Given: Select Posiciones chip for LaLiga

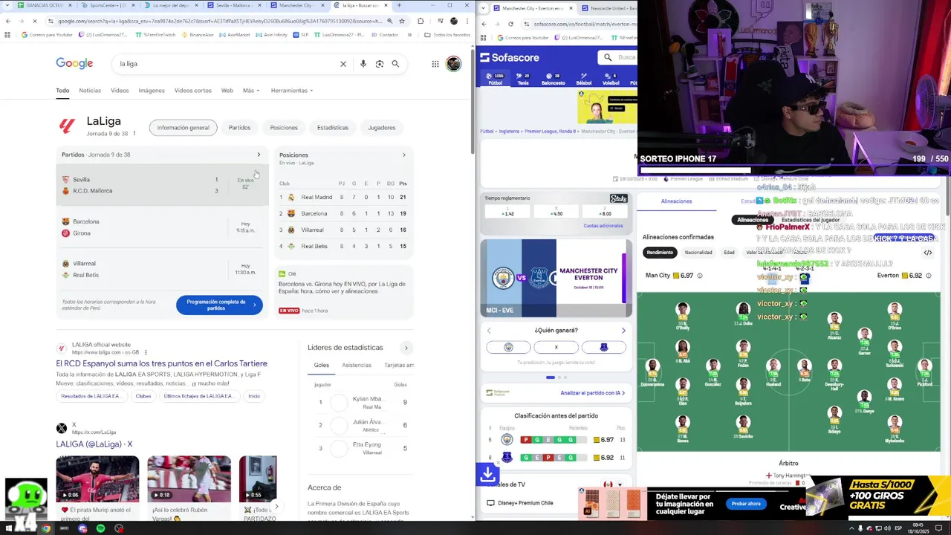Looking at the screenshot, I should 284,128.
